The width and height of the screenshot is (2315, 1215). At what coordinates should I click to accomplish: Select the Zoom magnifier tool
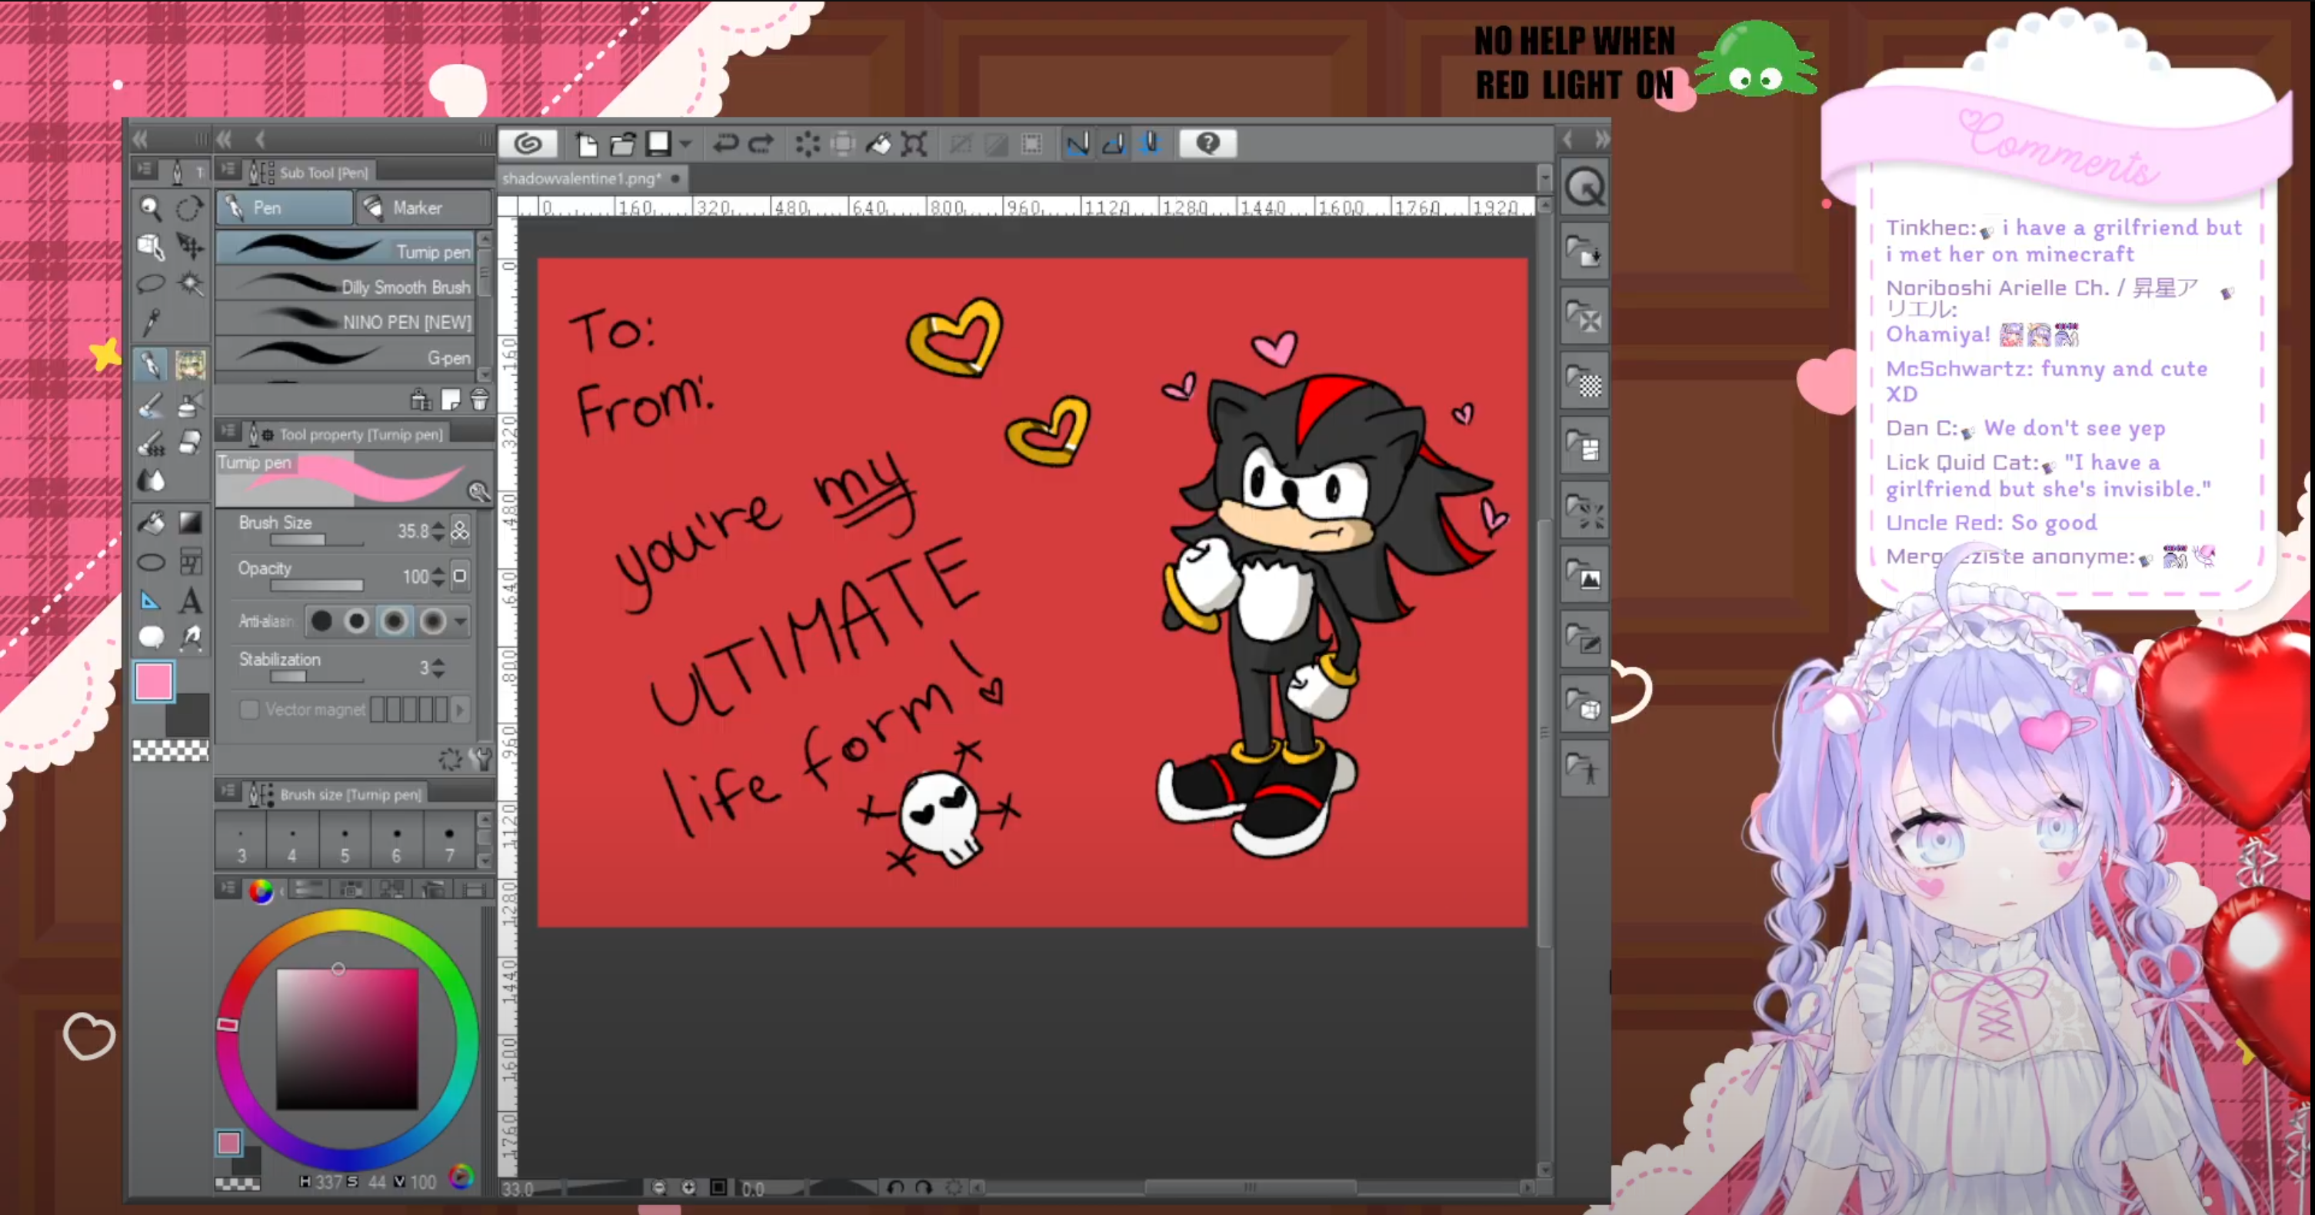150,208
